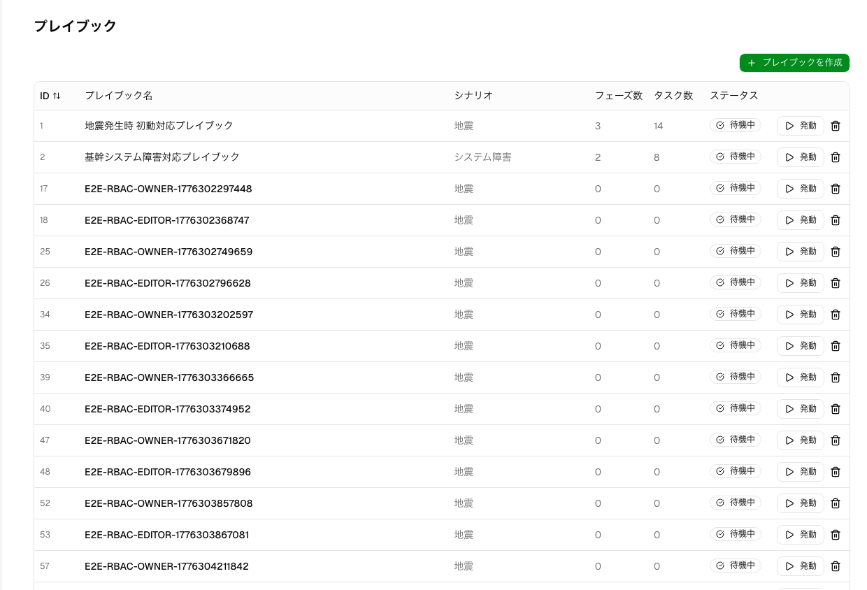Select E2E-RBAC-OWNER-1776303202597 playbook name
Viewport: 867px width, 590px height.
click(x=169, y=315)
